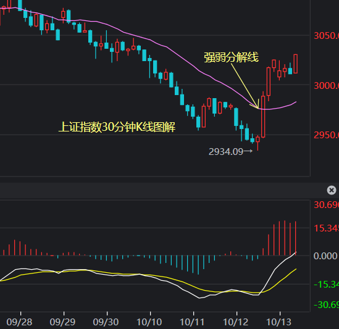The image size is (339, 329).
Task: Select the 10/13 date label
Action: click(279, 322)
